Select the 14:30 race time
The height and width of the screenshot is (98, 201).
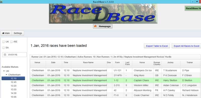tap(14, 93)
